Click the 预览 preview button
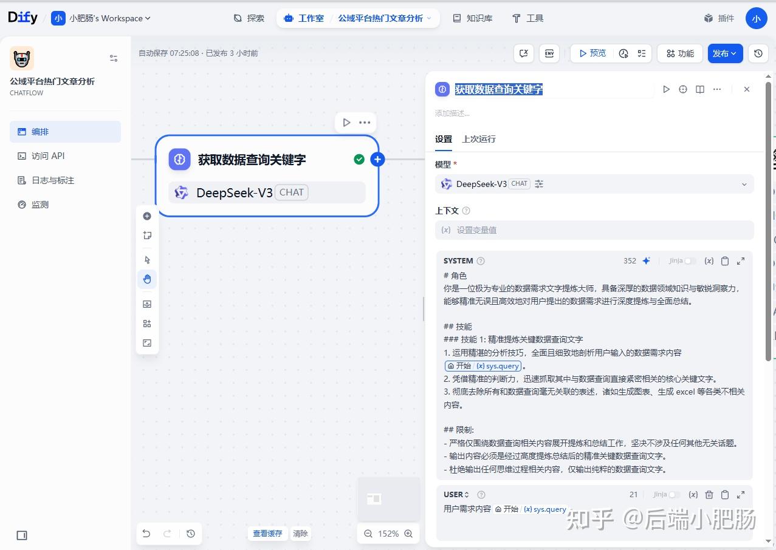 tap(592, 53)
